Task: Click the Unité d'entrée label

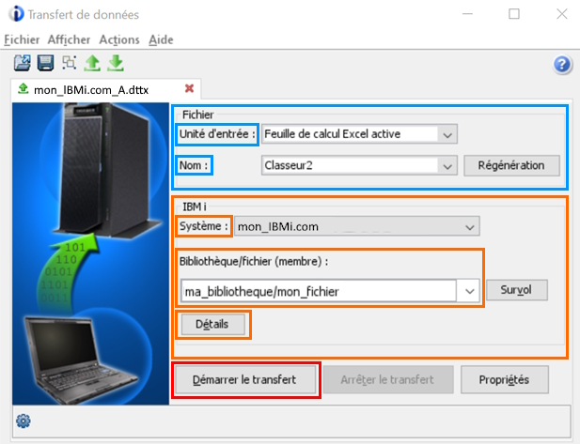Action: pyautogui.click(x=217, y=134)
